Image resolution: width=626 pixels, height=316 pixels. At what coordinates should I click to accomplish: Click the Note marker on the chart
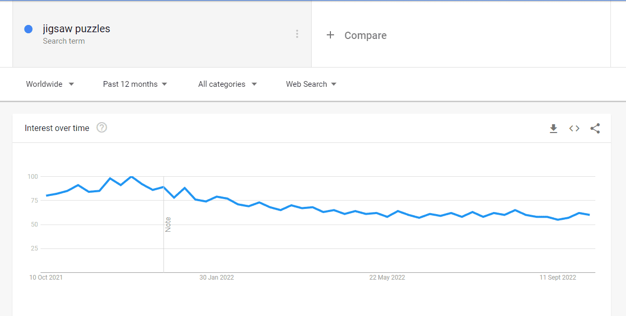tap(168, 225)
